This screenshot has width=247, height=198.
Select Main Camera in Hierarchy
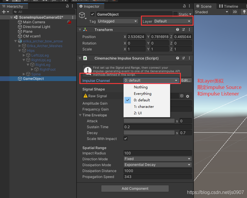34,22
